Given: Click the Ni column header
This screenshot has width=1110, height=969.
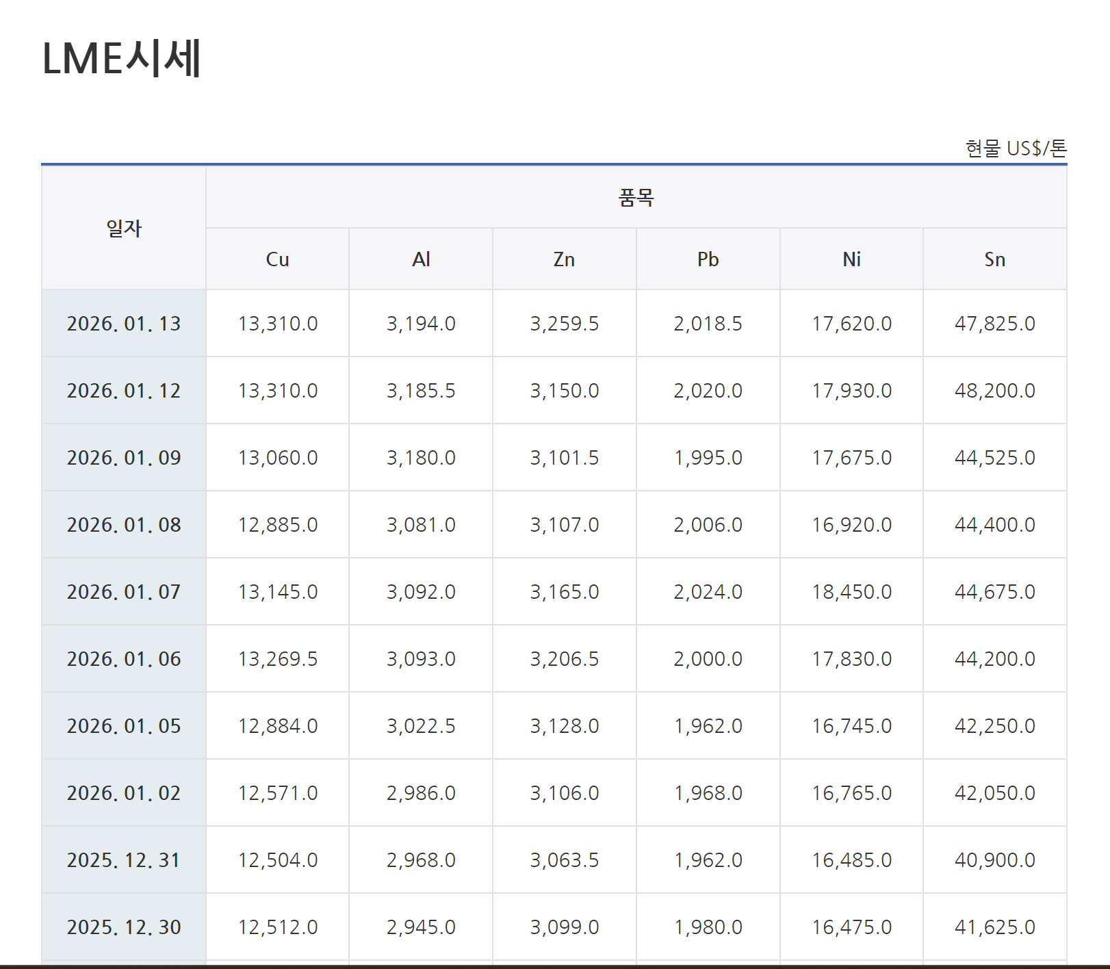Looking at the screenshot, I should point(851,259).
